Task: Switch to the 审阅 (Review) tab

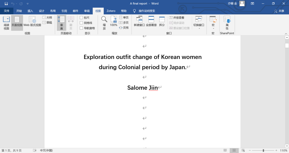Action: [x=87, y=11]
